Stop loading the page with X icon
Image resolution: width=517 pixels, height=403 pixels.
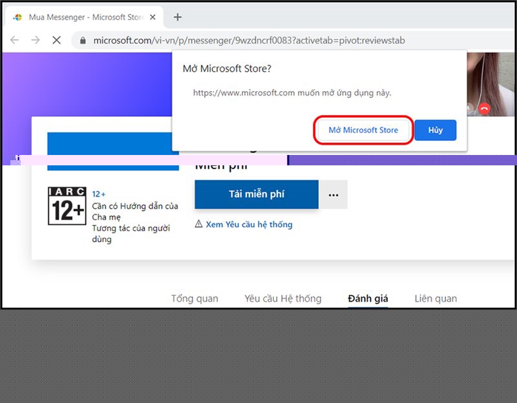(x=57, y=40)
